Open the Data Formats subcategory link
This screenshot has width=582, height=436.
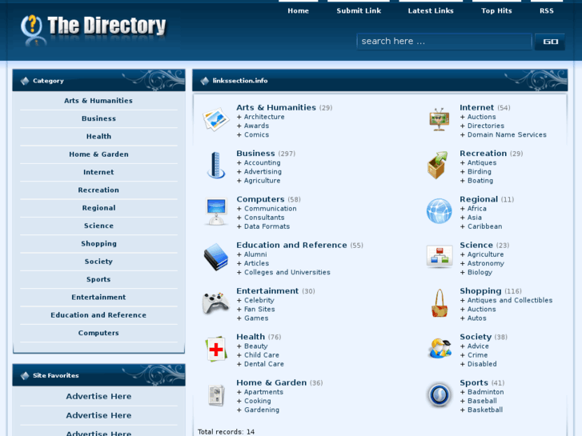pyautogui.click(x=267, y=226)
